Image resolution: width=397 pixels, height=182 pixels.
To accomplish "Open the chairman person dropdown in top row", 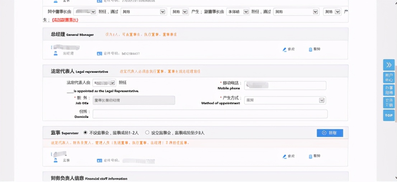I will tap(85, 11).
